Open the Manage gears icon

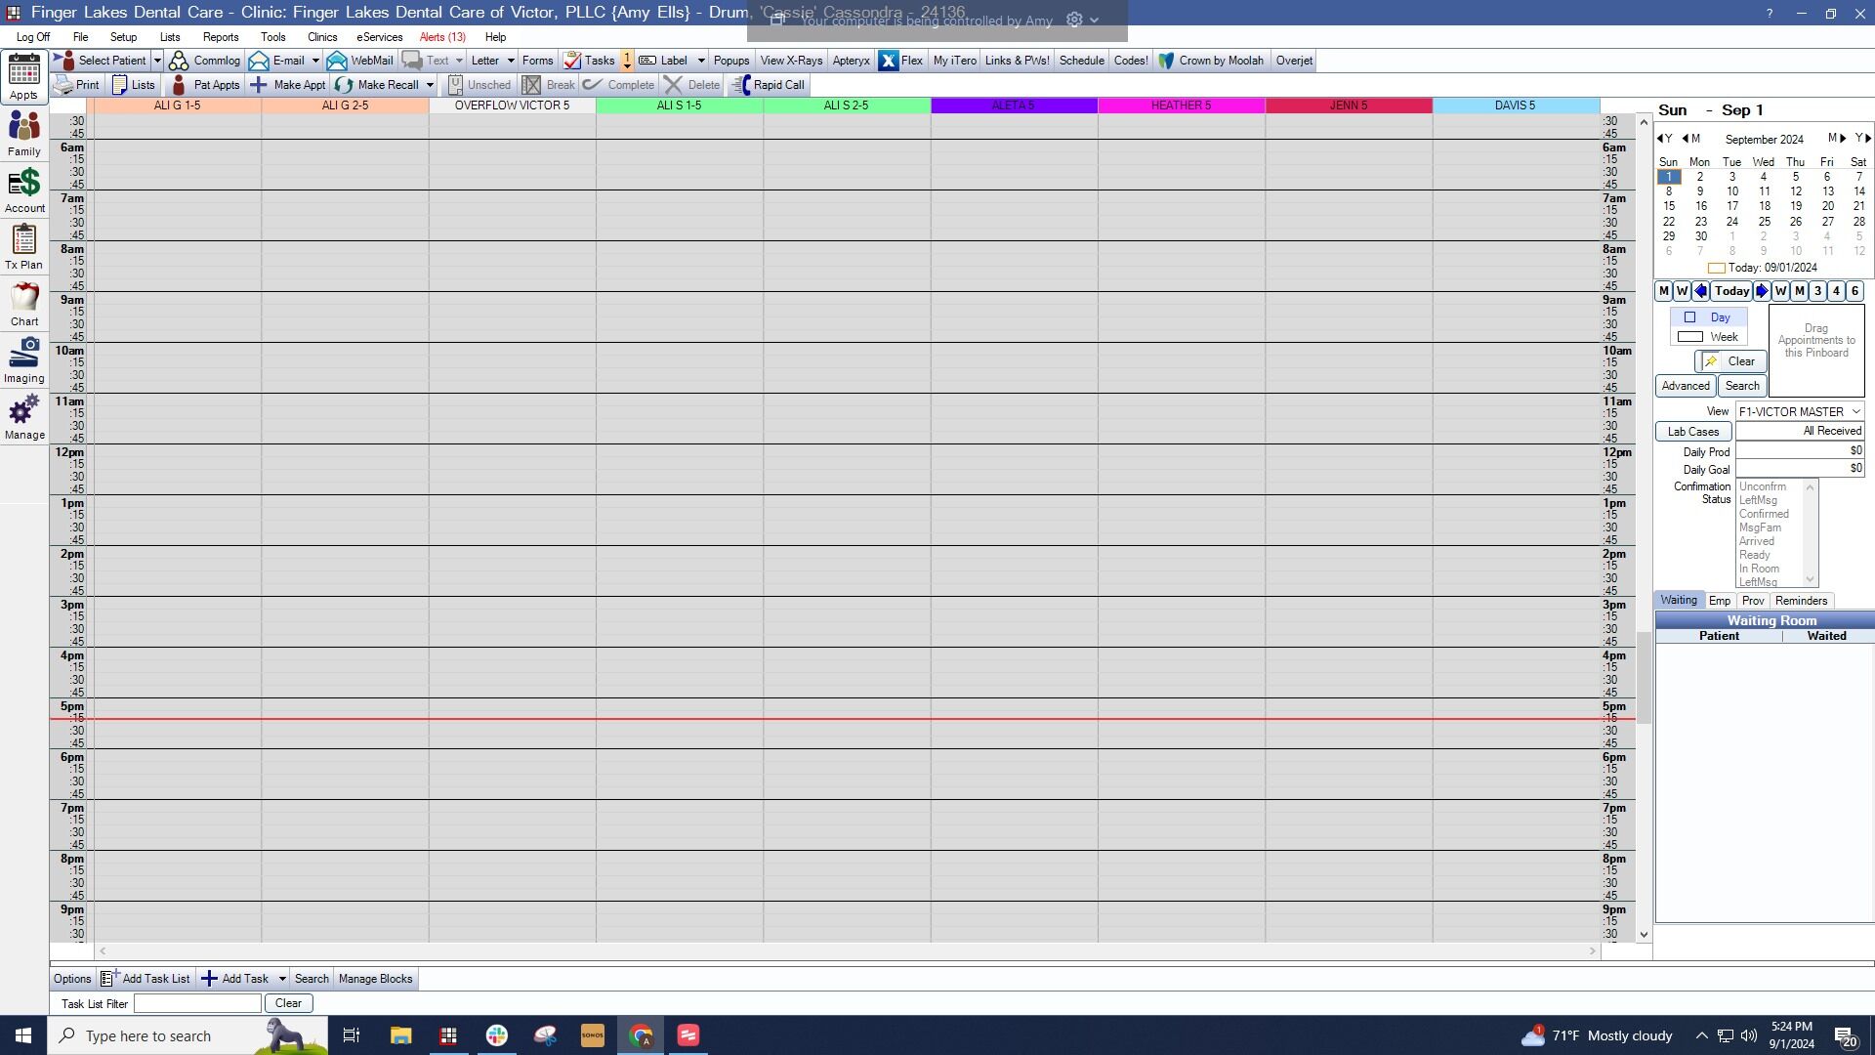pyautogui.click(x=24, y=416)
